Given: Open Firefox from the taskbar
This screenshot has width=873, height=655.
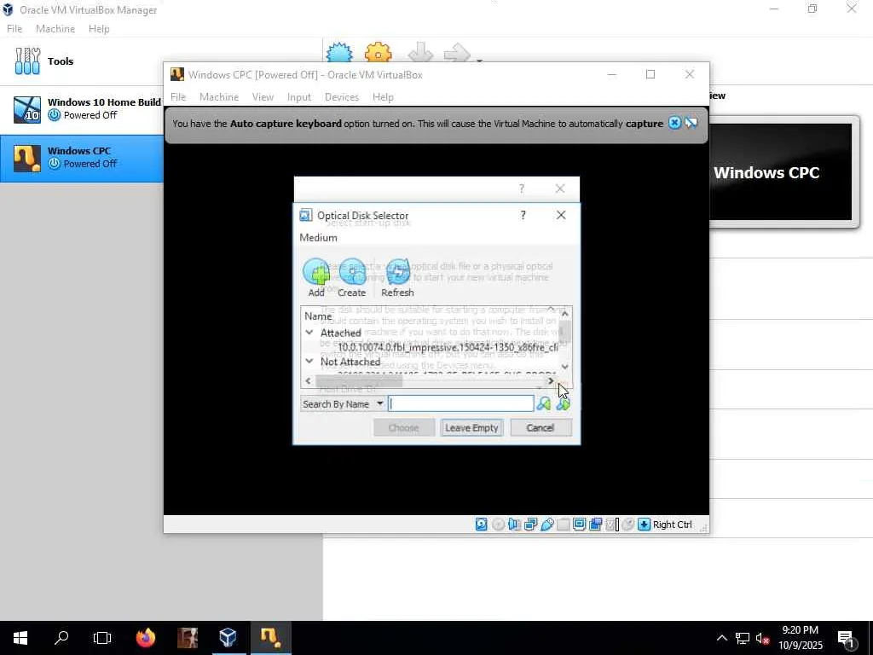Looking at the screenshot, I should (x=146, y=638).
